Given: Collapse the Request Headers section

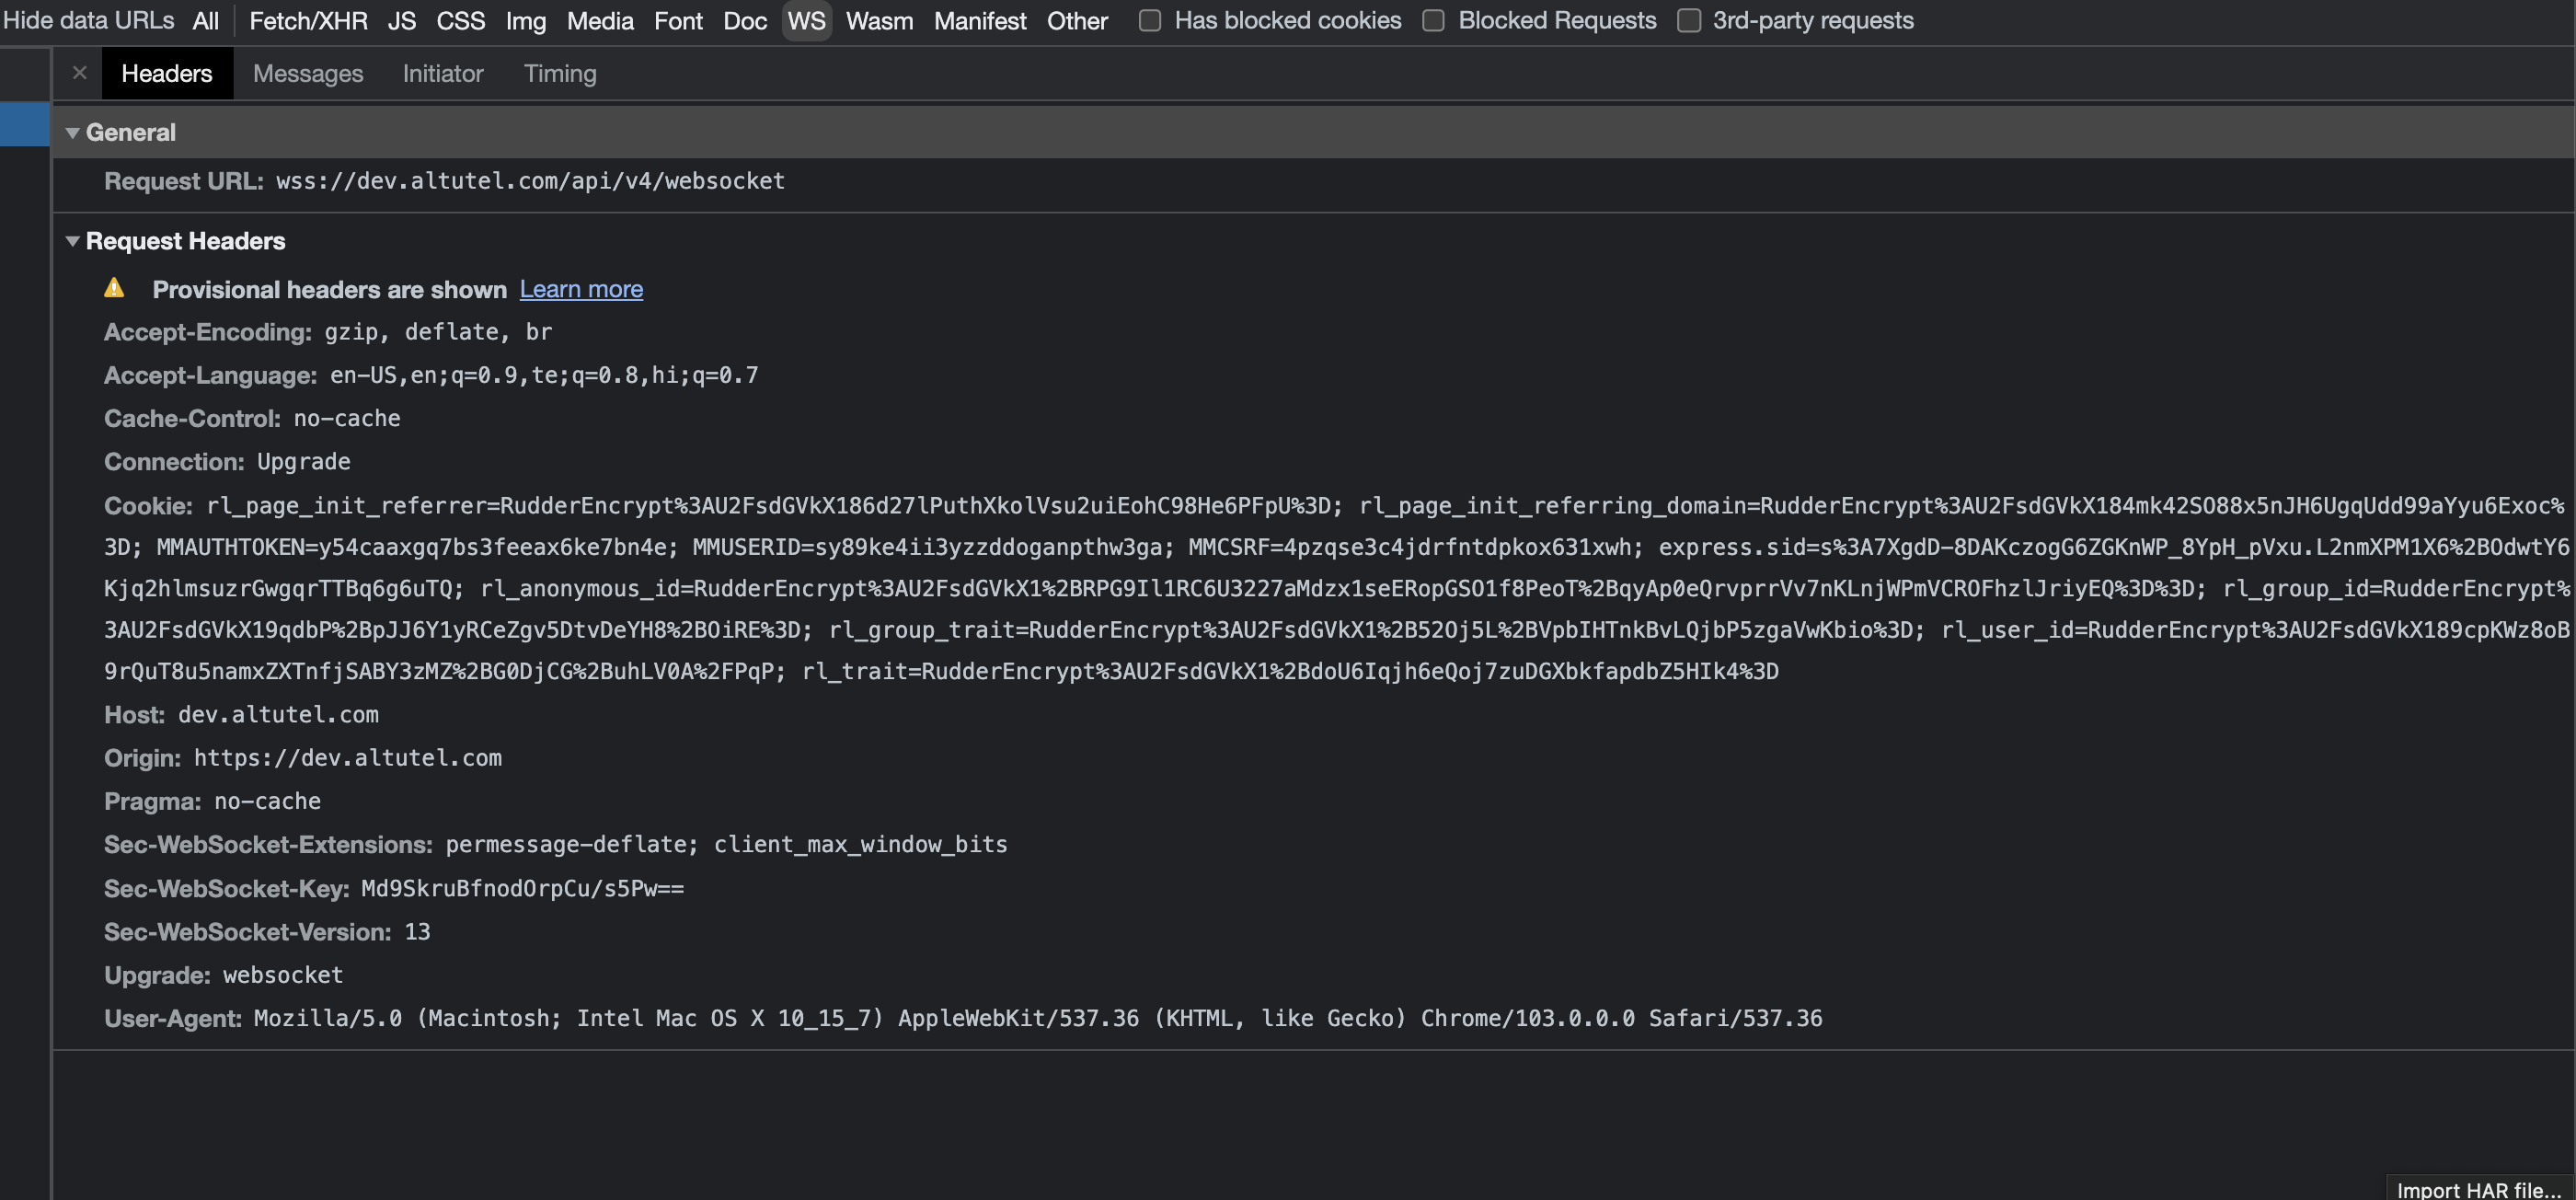Looking at the screenshot, I should (72, 240).
